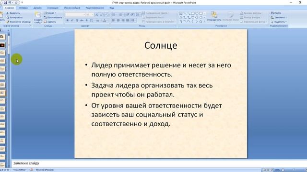
Task: Click the increase font size icon
Action: coord(96,15)
